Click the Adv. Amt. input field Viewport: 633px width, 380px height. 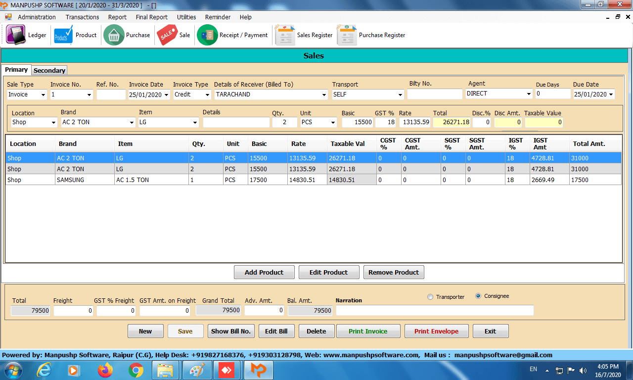pyautogui.click(x=264, y=310)
